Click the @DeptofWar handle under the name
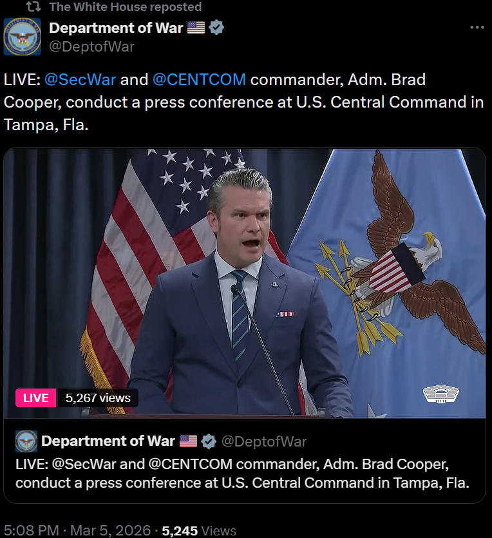This screenshot has width=492, height=538. coord(91,46)
